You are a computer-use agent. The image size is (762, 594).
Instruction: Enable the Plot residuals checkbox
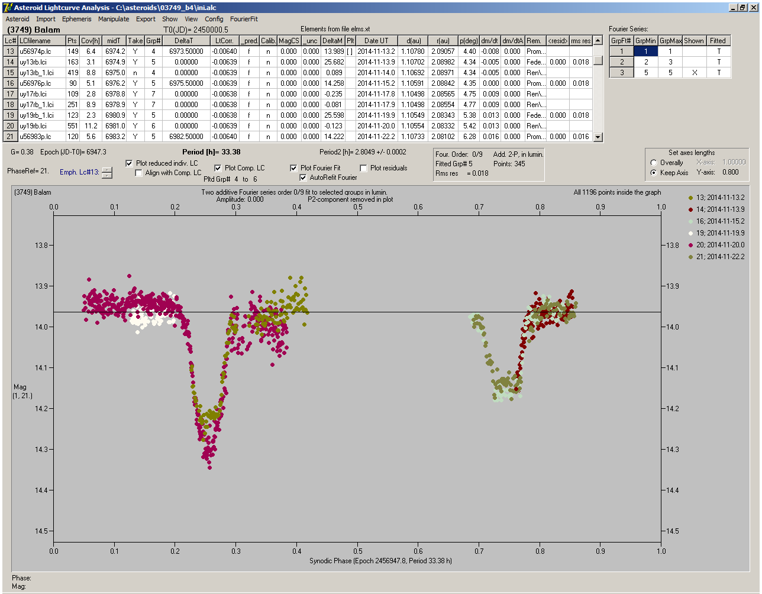click(363, 168)
